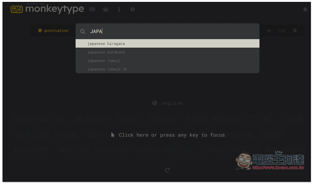Screen dimensions: 313x184
Task: Choose the japanese romaji entry
Action: point(167,61)
